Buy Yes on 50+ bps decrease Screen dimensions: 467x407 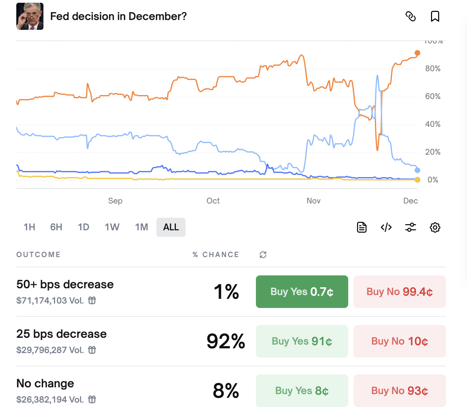tap(302, 292)
